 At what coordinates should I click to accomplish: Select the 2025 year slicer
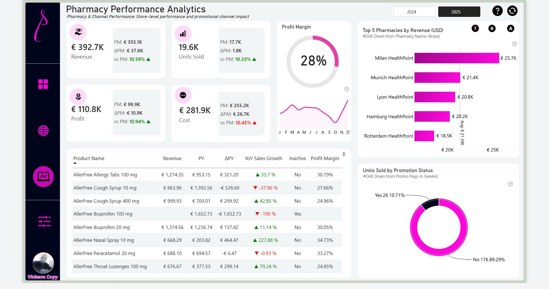(x=459, y=12)
